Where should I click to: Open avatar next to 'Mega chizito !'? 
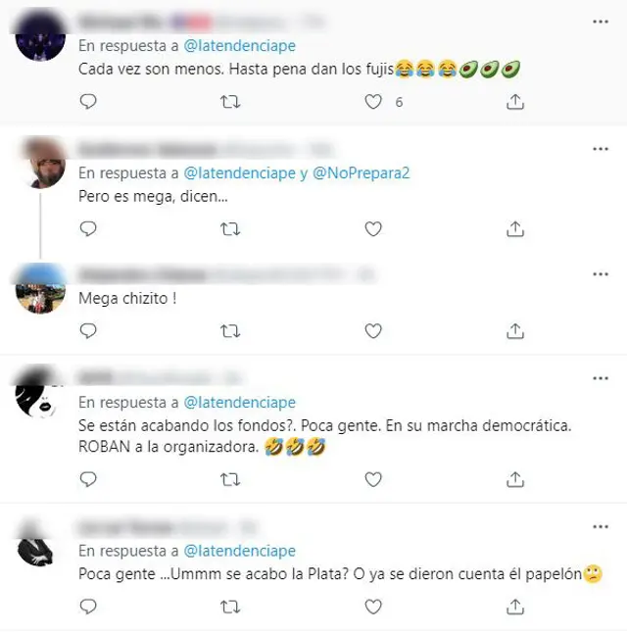[x=41, y=289]
